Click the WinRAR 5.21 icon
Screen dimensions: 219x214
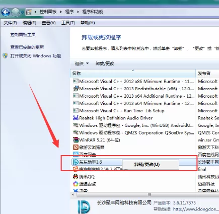[76, 139]
